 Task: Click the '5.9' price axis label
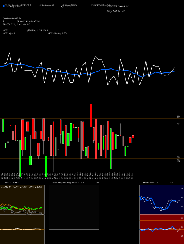178,124
